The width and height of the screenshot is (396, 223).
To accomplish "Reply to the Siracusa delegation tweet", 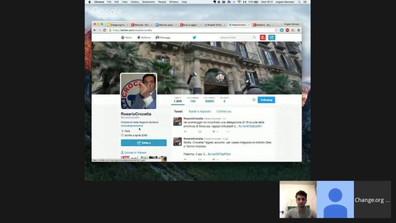I will (186, 132).
